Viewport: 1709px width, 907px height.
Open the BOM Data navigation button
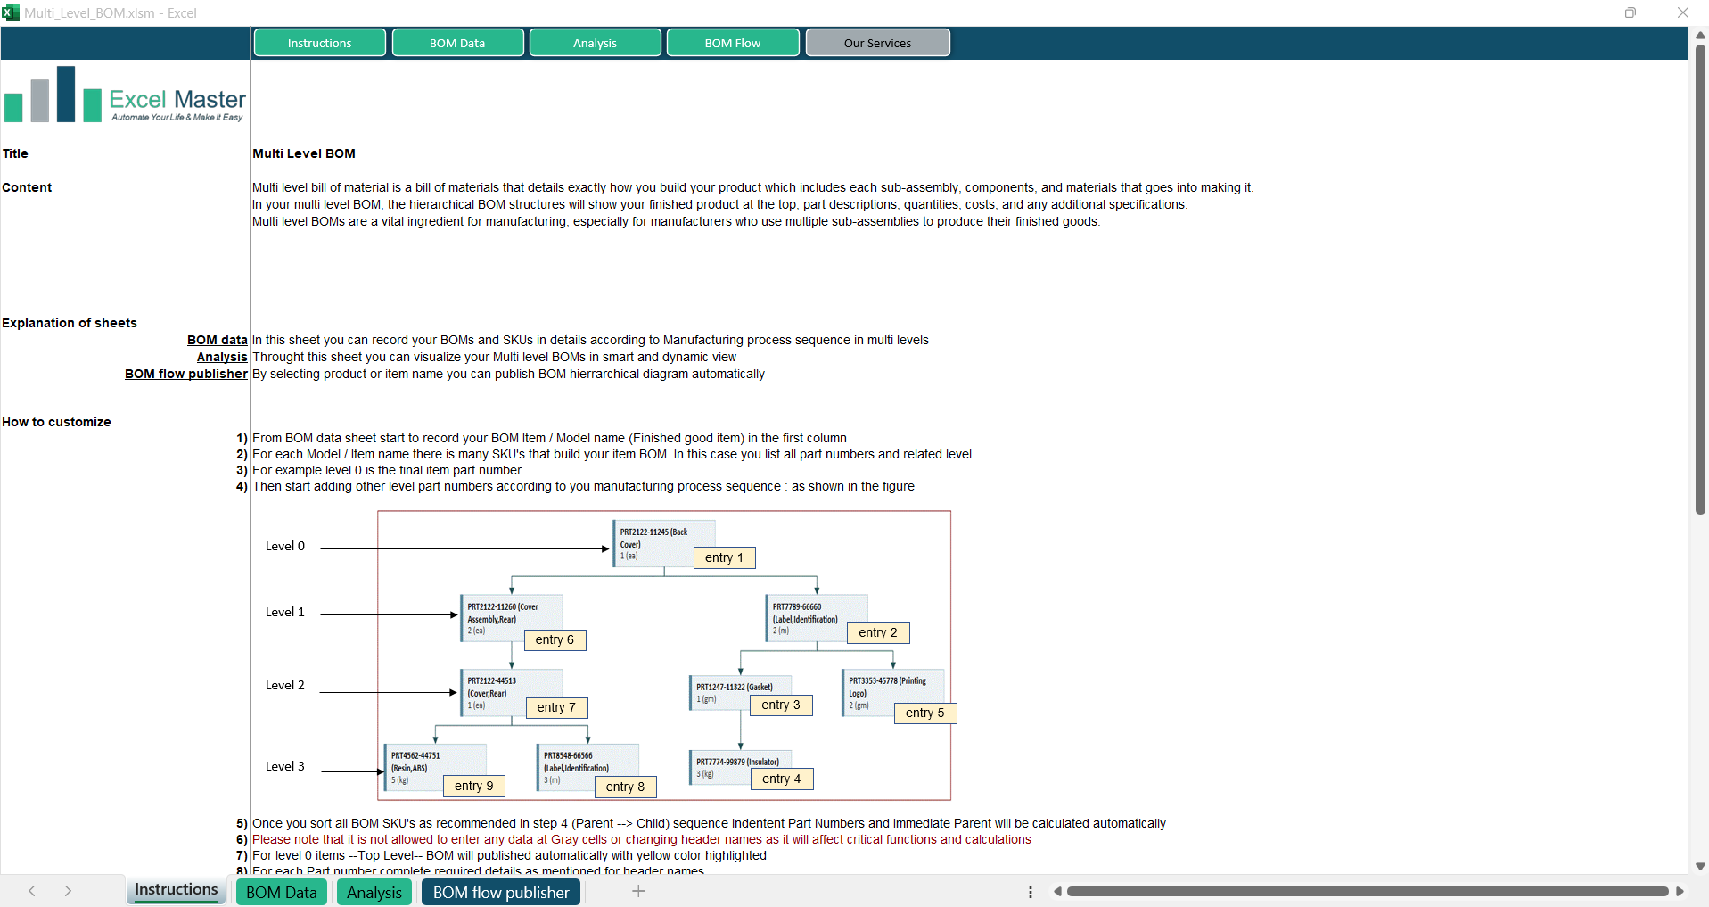457,43
